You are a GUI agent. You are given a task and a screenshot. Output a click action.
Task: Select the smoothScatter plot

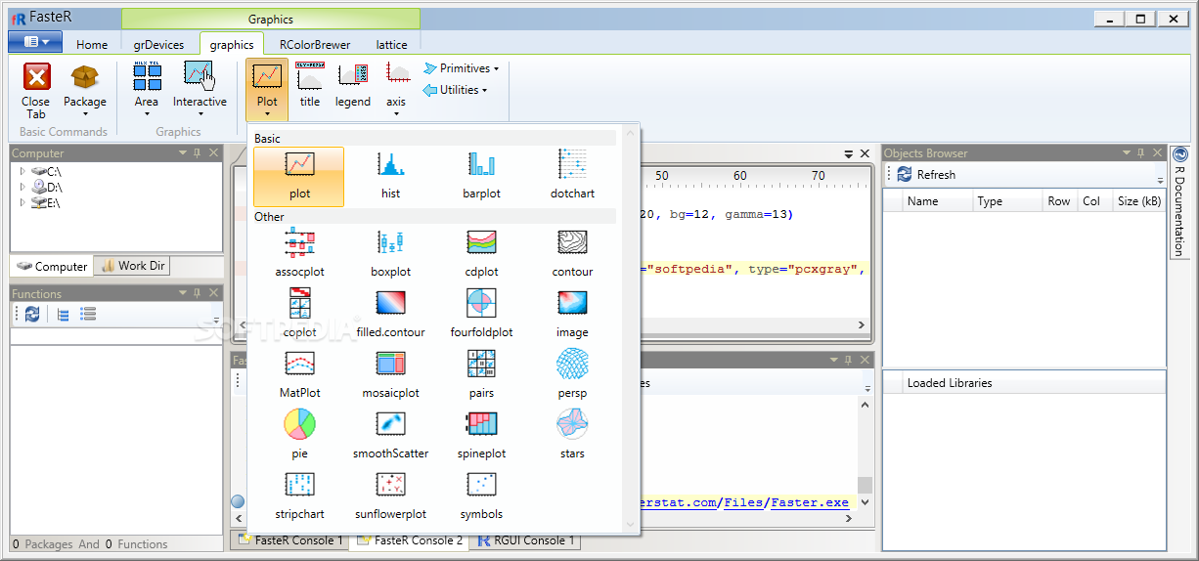point(390,436)
